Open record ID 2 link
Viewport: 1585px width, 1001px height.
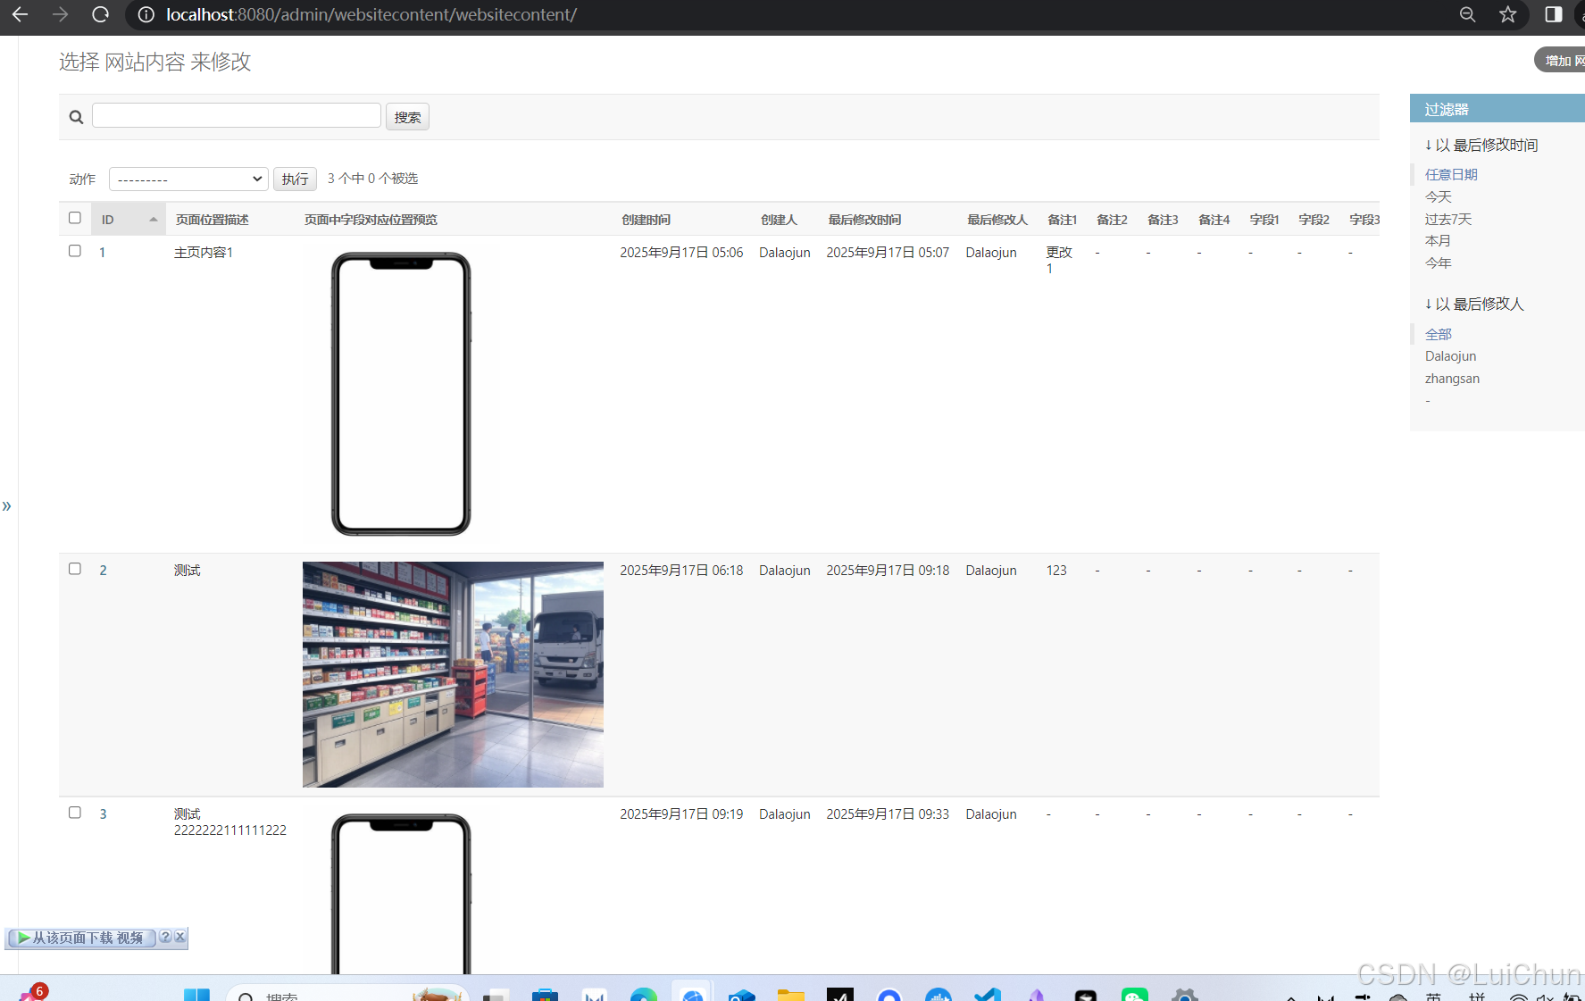(103, 571)
